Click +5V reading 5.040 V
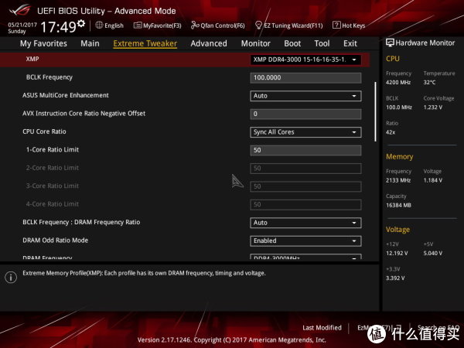 (x=432, y=254)
